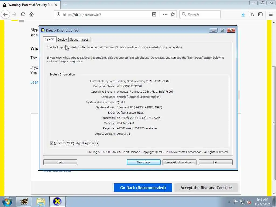Open the Windows Start menu
Image resolution: width=276 pixels, height=207 pixels.
(7, 202)
